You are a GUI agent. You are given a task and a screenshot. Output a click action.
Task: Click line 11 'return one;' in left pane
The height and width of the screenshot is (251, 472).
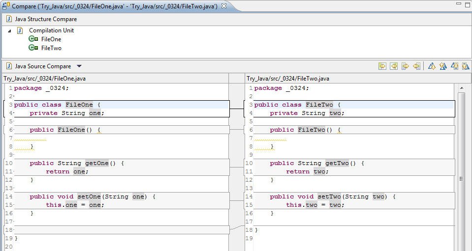tap(66, 171)
